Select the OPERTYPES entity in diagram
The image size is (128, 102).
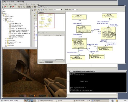pos(79,17)
